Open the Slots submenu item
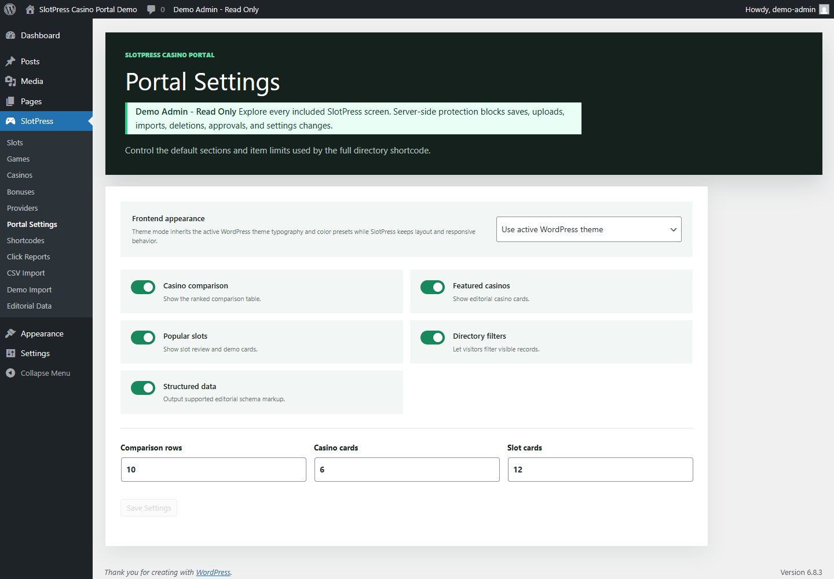The image size is (834, 579). coord(15,142)
